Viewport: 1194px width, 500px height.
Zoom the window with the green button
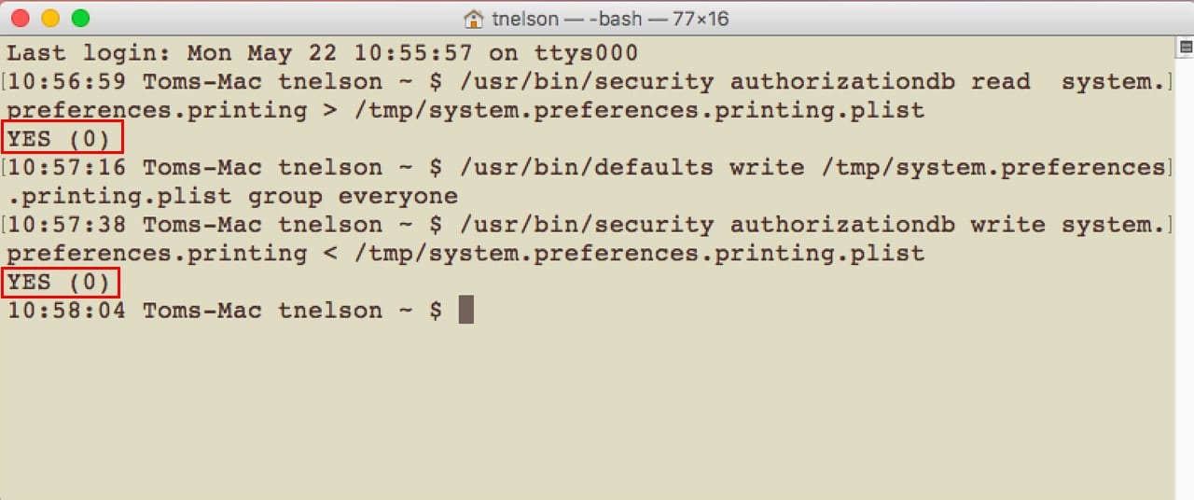[80, 18]
